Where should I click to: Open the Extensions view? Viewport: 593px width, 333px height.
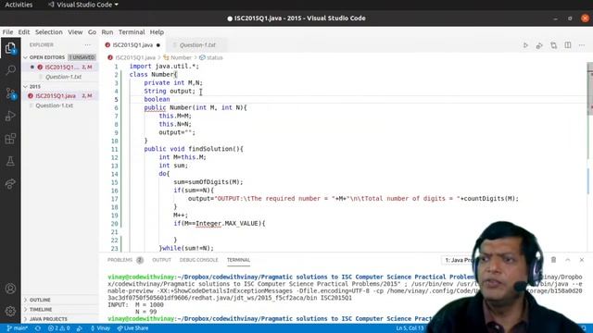pos(10,139)
